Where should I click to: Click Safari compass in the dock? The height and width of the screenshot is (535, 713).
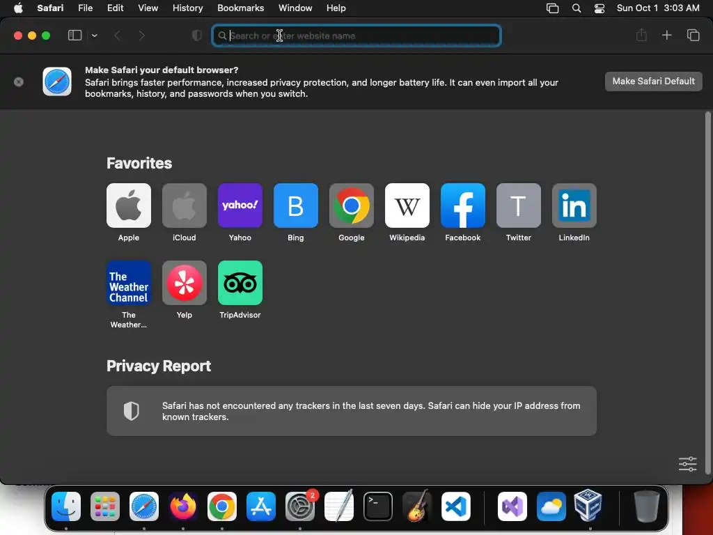click(x=144, y=506)
